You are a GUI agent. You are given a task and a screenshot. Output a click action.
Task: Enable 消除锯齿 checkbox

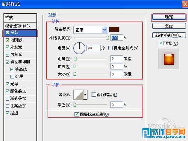94,94
